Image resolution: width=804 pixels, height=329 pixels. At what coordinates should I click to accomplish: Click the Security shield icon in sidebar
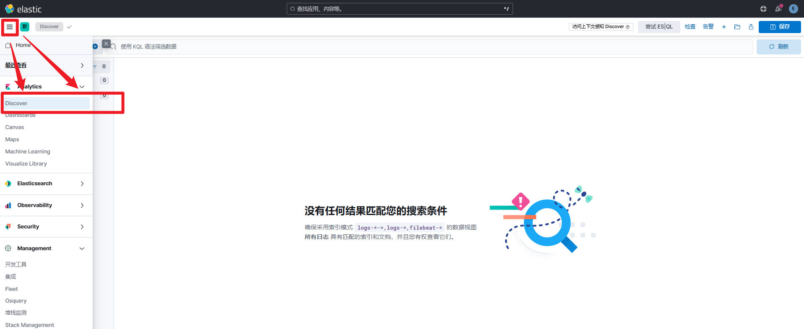8,227
